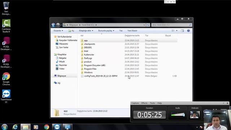
Task: Open the Düzenle dropdown menu
Action: pyautogui.click(x=58, y=31)
